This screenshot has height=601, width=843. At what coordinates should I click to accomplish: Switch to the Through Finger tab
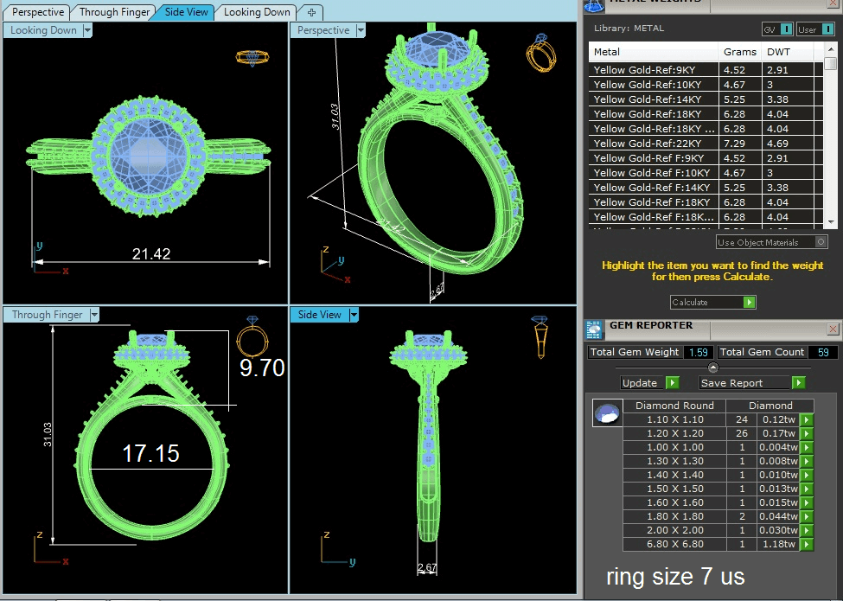click(114, 12)
